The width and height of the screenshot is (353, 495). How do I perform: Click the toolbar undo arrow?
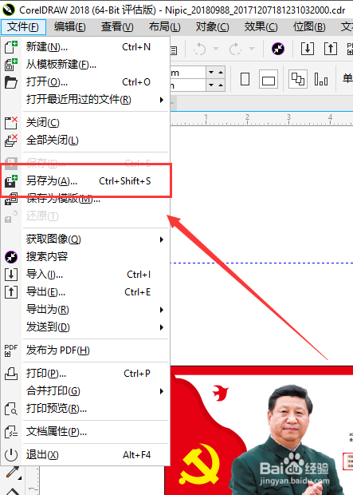pyautogui.click(x=200, y=49)
